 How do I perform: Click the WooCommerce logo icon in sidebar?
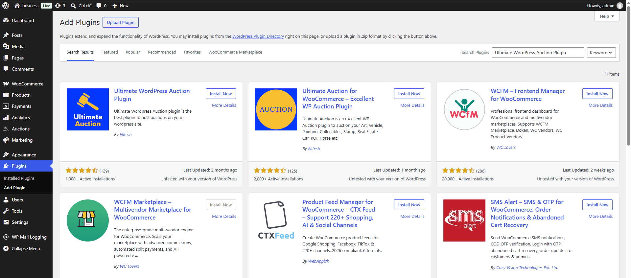(x=6, y=84)
